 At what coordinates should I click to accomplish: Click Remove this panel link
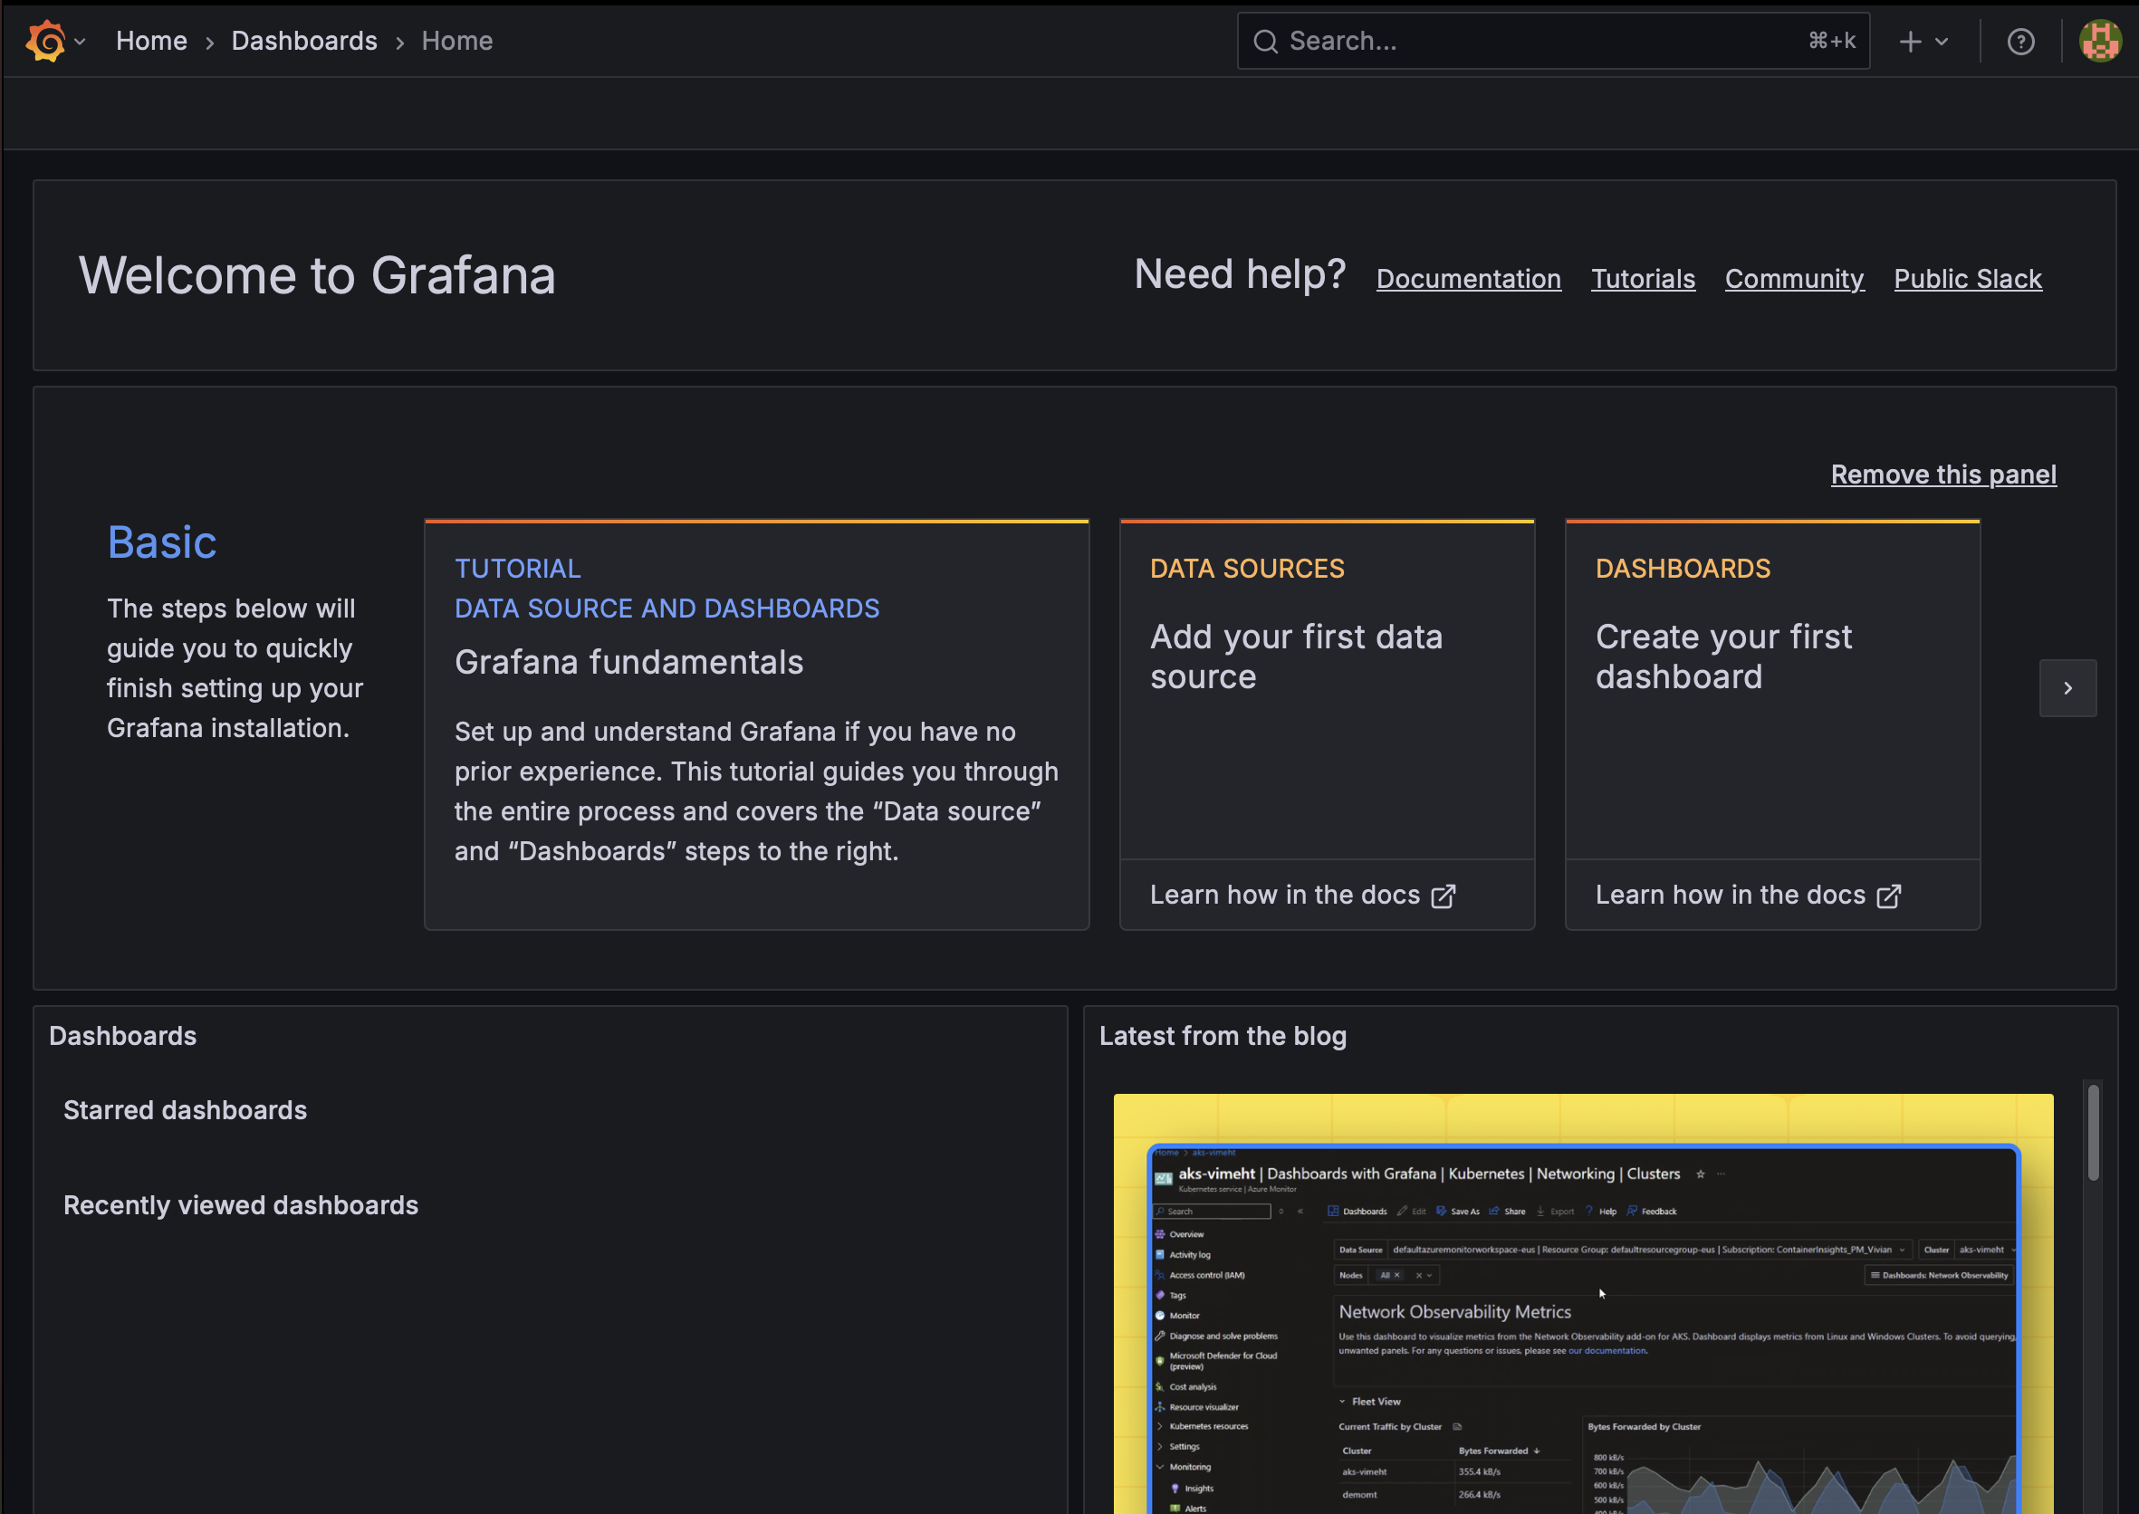(1942, 474)
